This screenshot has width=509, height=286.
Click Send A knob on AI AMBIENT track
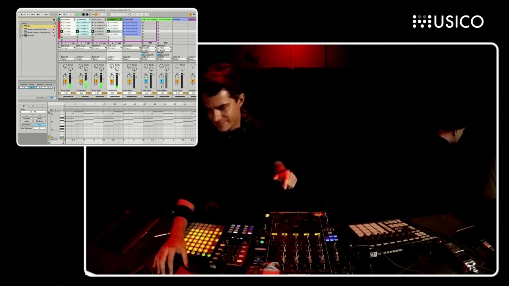[81, 66]
